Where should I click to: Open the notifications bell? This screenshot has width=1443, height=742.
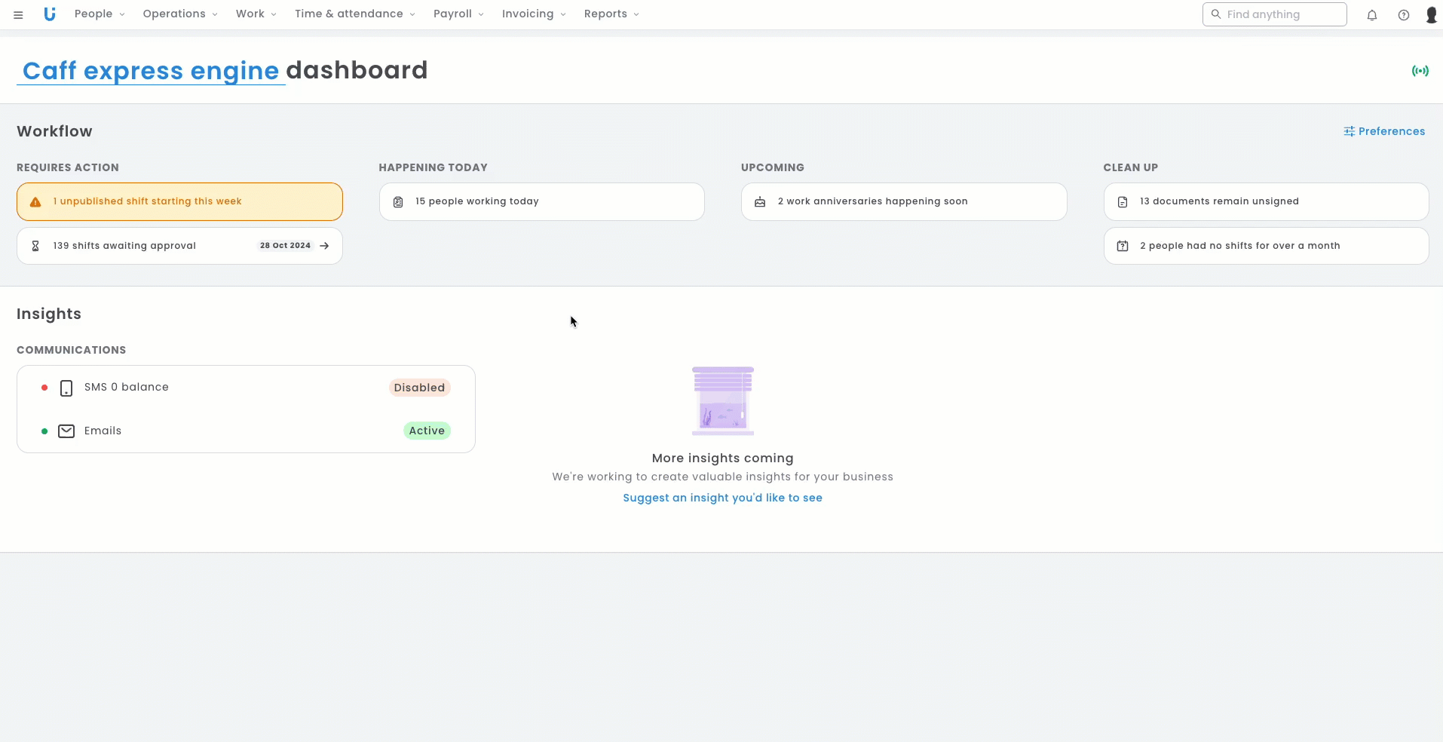pos(1372,15)
